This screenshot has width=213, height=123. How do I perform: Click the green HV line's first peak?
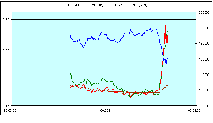(x=71, y=73)
